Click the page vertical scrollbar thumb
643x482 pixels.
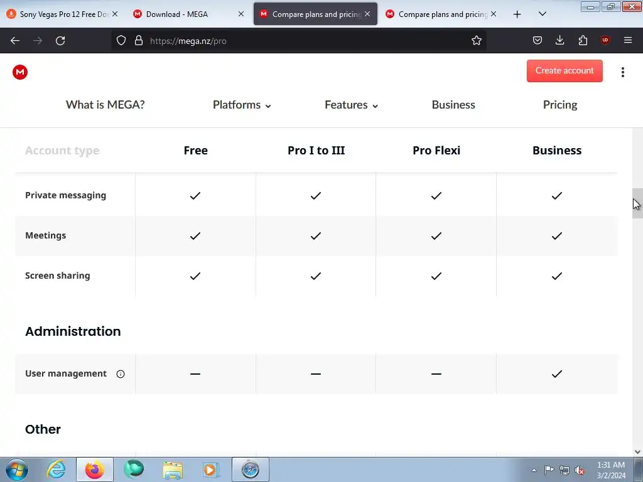637,203
